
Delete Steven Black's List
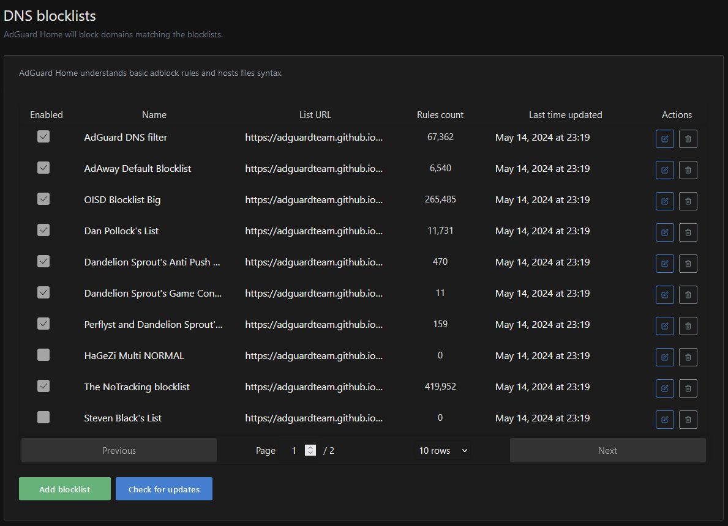(x=688, y=420)
